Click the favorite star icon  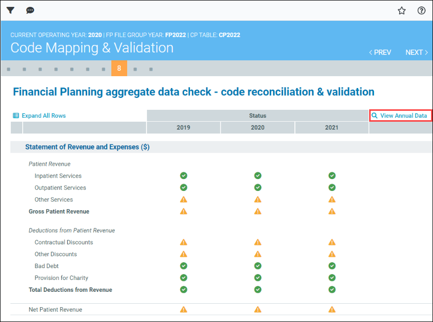pyautogui.click(x=402, y=10)
